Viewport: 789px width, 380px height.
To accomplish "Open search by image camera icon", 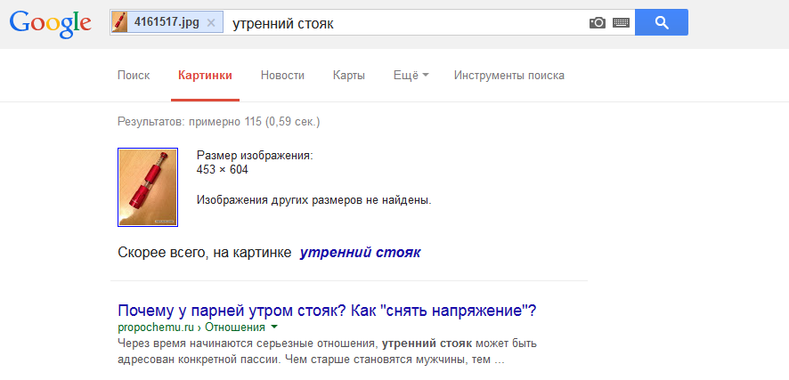I will [x=597, y=23].
